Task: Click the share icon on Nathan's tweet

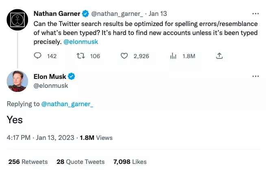Action: (x=220, y=56)
